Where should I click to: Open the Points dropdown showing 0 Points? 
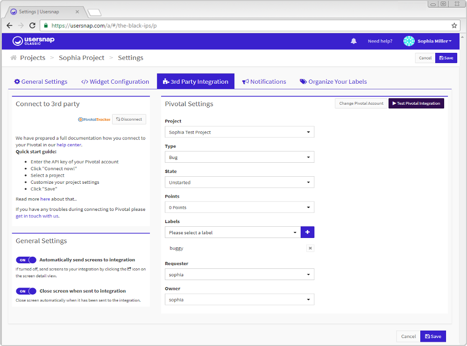tap(240, 207)
